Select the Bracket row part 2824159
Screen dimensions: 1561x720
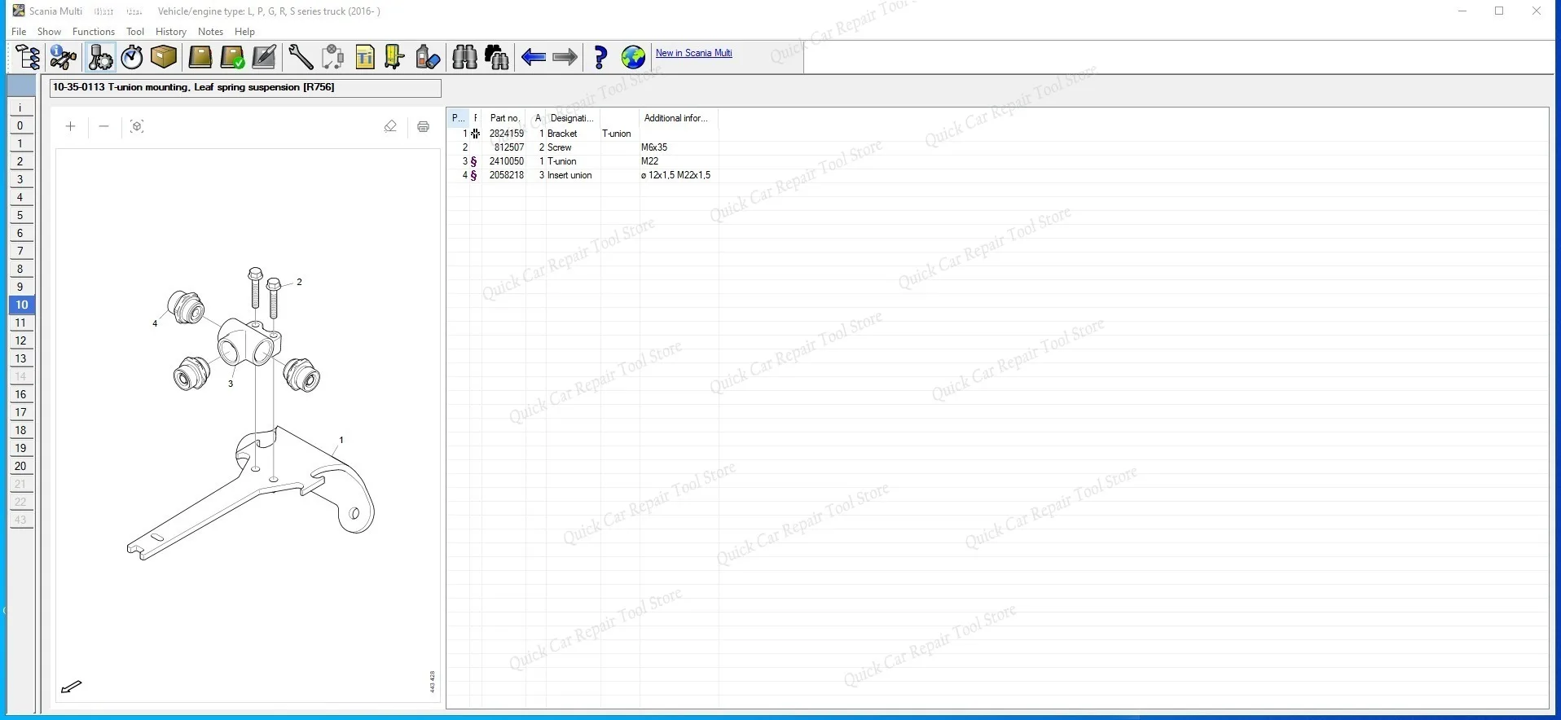583,134
